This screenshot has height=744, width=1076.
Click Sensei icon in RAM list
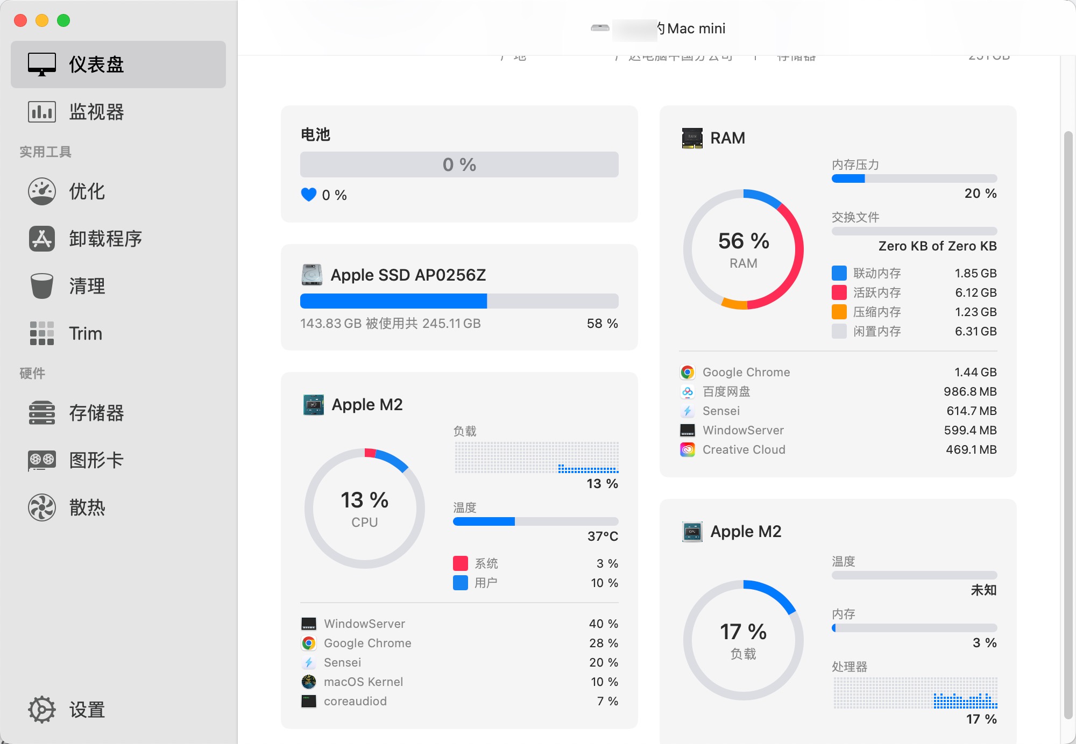pyautogui.click(x=688, y=411)
